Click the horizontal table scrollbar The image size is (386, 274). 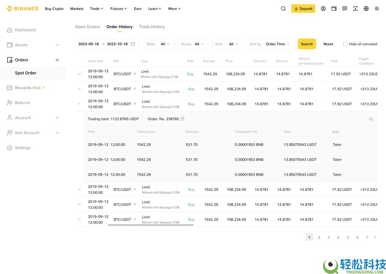click(x=151, y=225)
